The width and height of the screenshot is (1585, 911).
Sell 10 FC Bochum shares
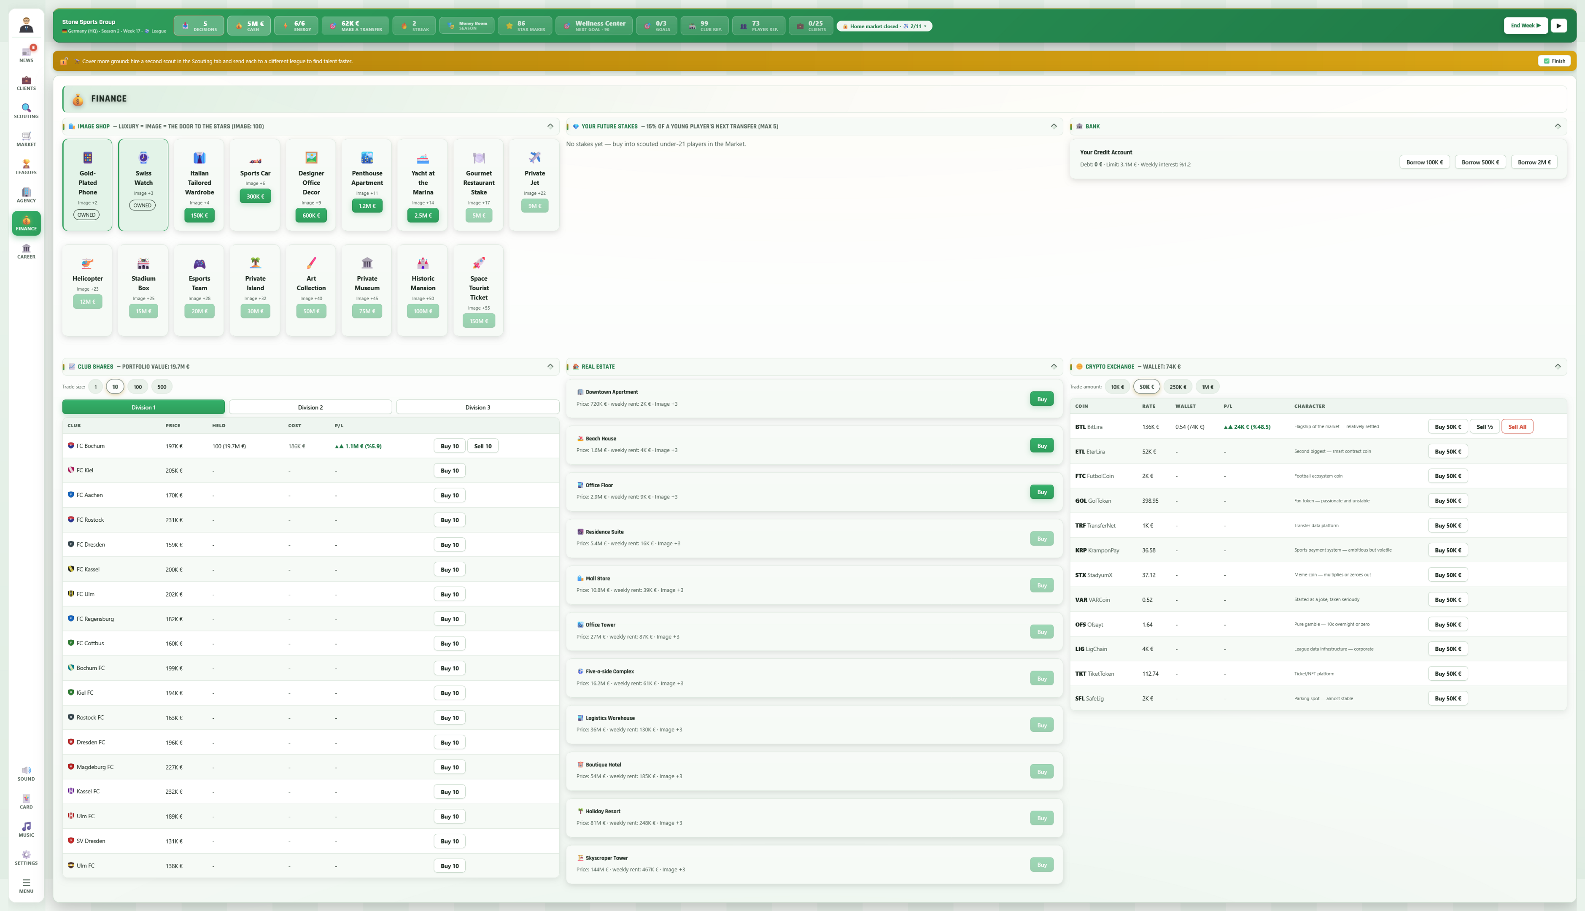(482, 446)
